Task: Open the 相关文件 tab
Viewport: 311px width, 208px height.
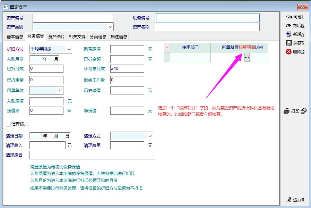Action: pos(77,36)
